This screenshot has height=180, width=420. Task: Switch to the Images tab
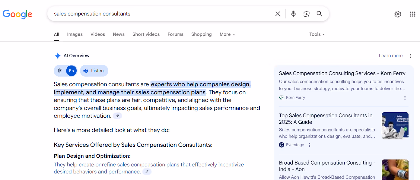tap(75, 34)
